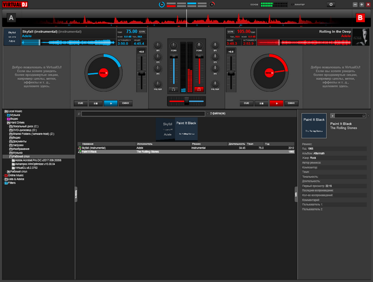Click the right deck red headphone icon
Viewport: 373px width, 282px height.
click(199, 89)
